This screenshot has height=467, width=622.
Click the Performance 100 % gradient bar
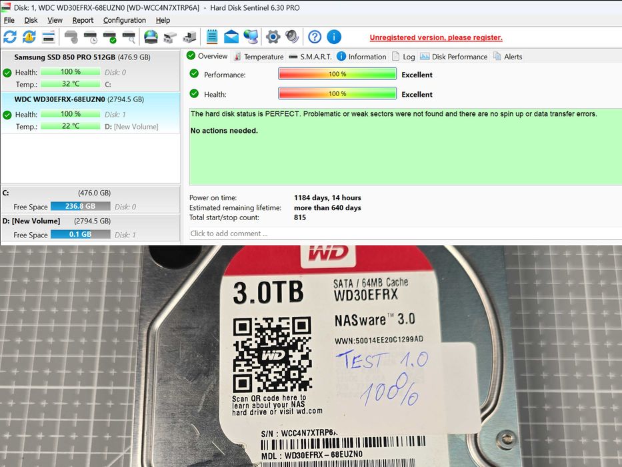click(337, 74)
